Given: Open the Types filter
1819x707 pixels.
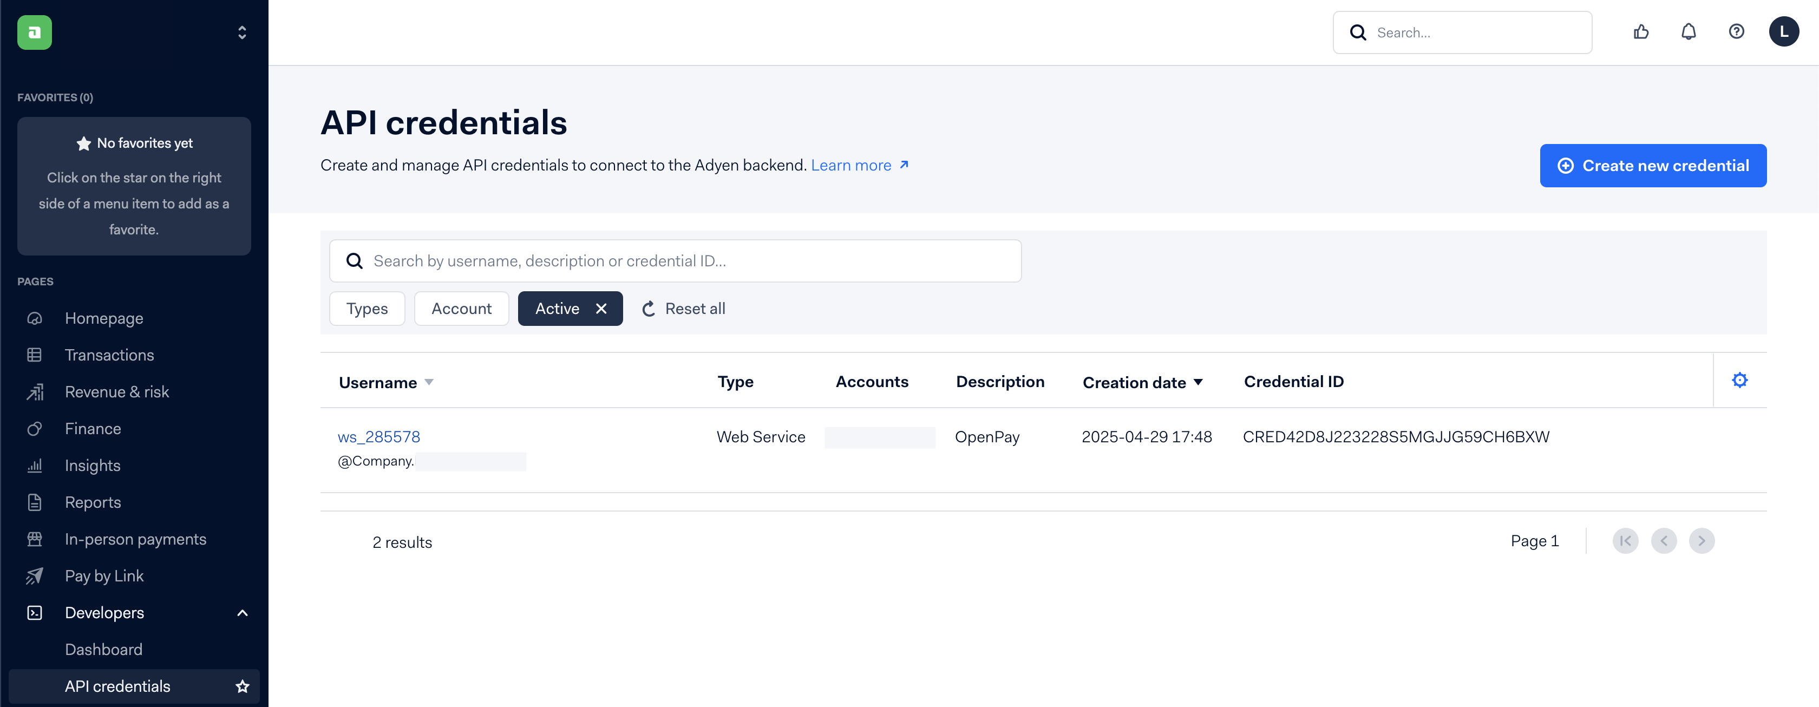Looking at the screenshot, I should coord(367,309).
